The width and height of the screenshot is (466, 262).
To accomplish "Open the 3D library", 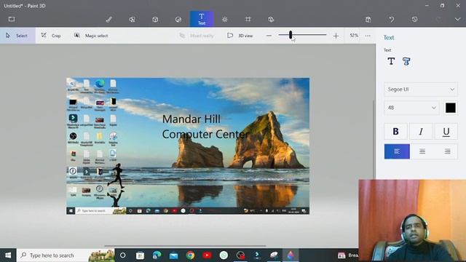I will (271, 20).
